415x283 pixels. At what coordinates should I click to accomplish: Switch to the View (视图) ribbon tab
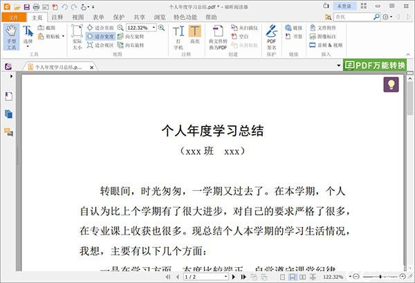pos(78,17)
